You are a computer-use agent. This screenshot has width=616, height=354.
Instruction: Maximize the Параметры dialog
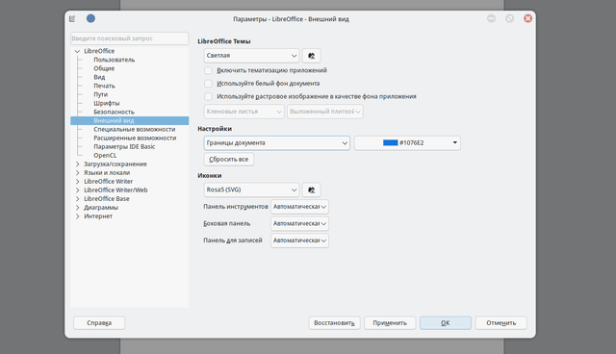click(509, 18)
